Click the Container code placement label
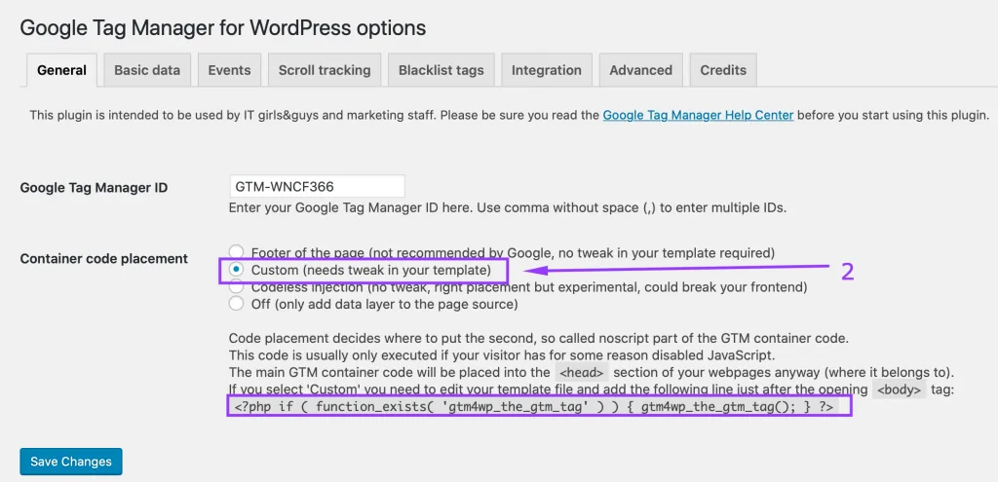This screenshot has width=998, height=482. (103, 259)
